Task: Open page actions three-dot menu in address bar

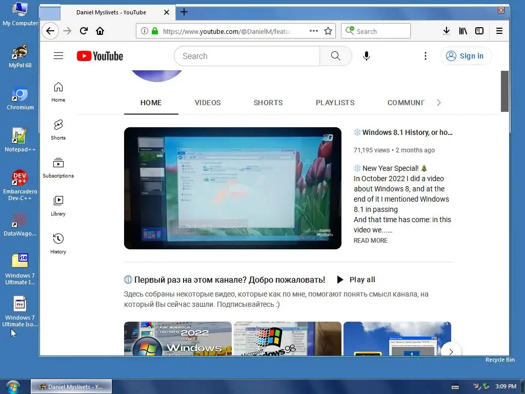Action: click(x=314, y=31)
